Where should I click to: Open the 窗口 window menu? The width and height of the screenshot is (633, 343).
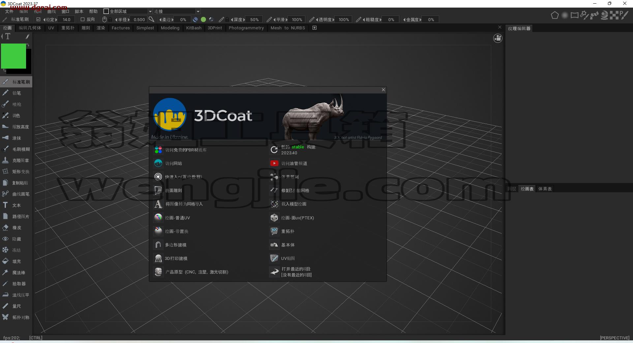(65, 11)
